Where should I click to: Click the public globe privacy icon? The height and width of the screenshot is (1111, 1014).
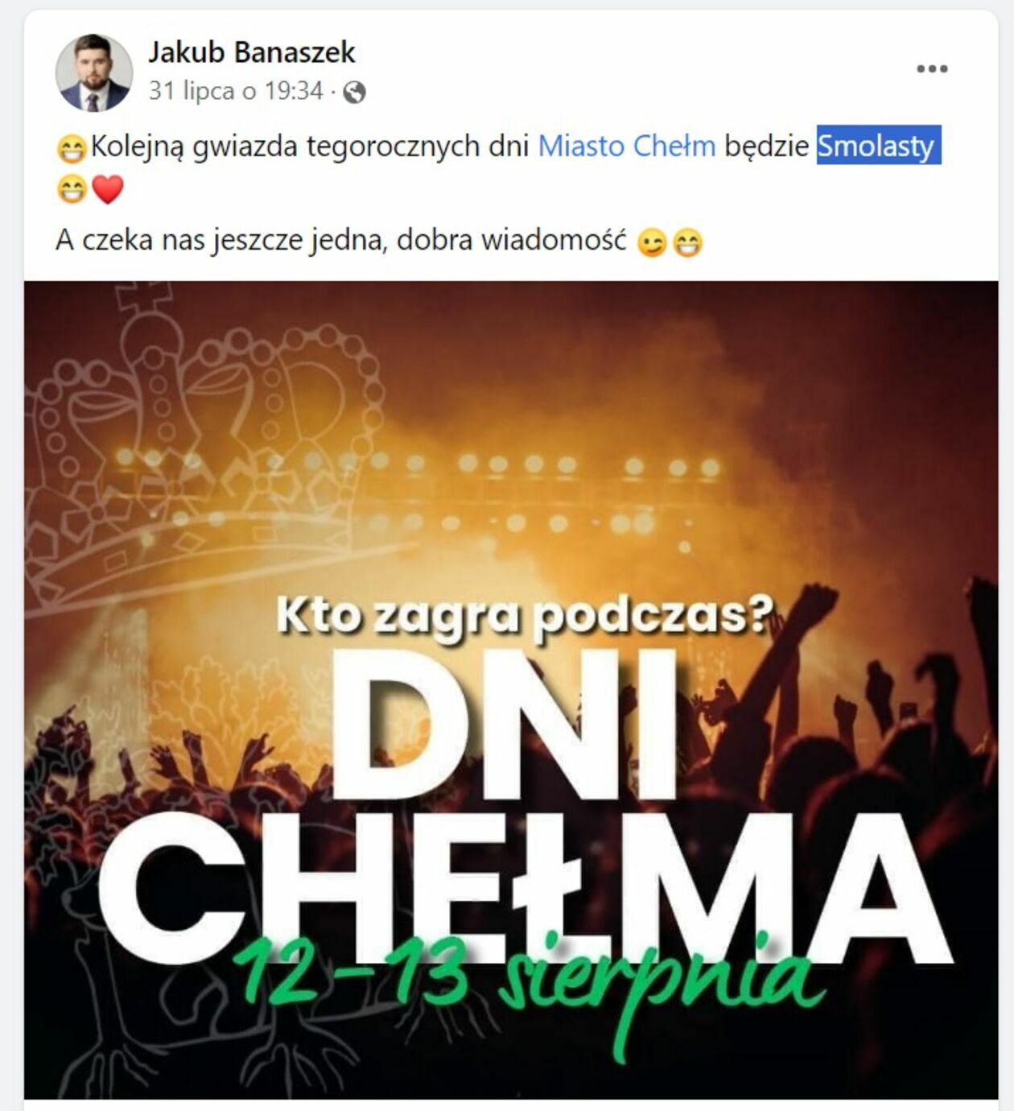[x=354, y=93]
